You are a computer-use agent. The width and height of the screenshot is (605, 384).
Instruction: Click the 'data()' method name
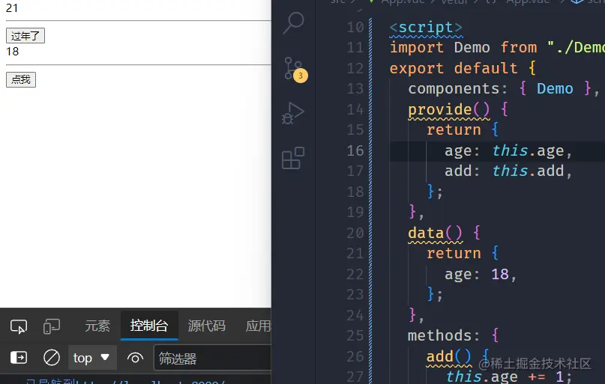click(x=436, y=233)
